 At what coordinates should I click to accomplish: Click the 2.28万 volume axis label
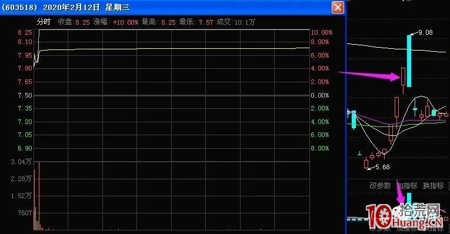[x=21, y=179]
